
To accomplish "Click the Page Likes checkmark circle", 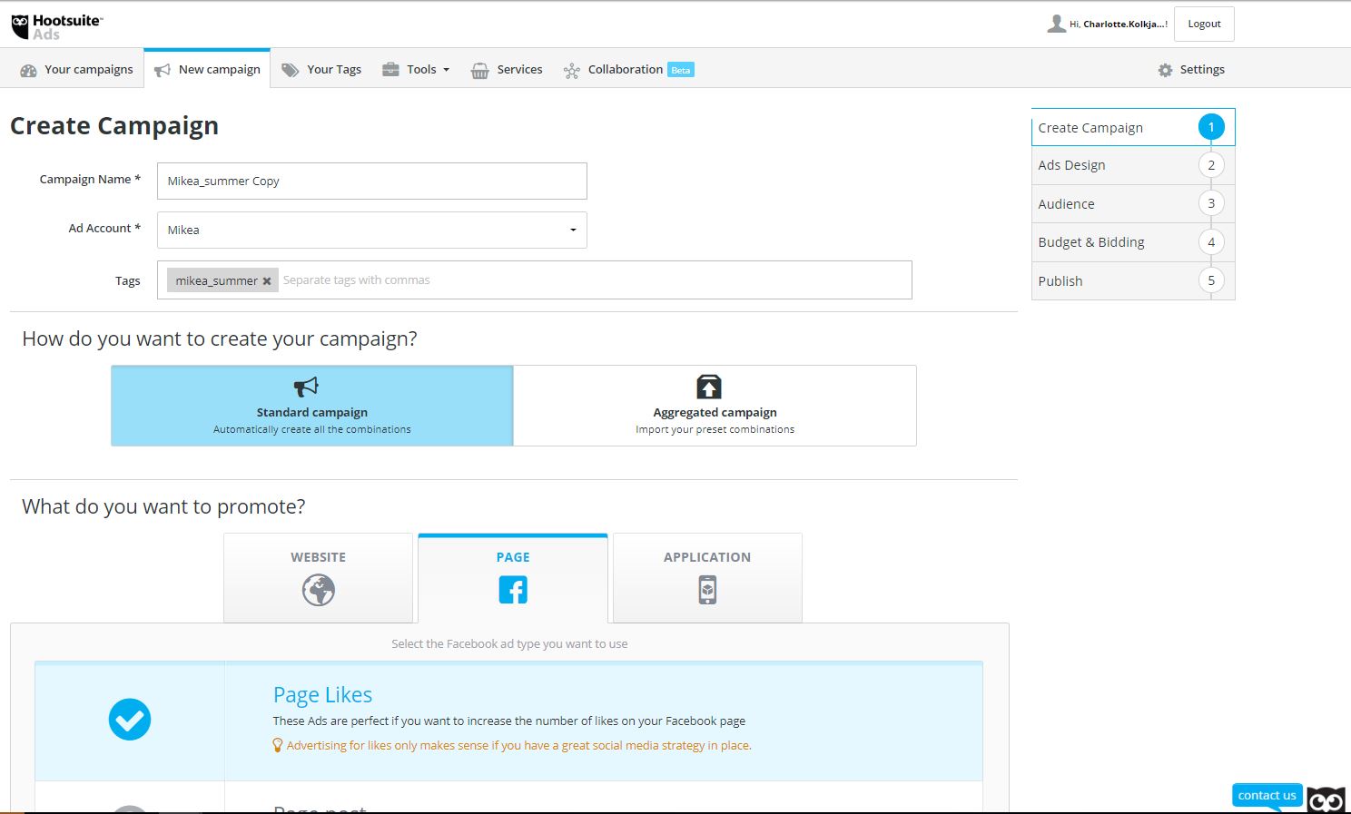I will (130, 720).
